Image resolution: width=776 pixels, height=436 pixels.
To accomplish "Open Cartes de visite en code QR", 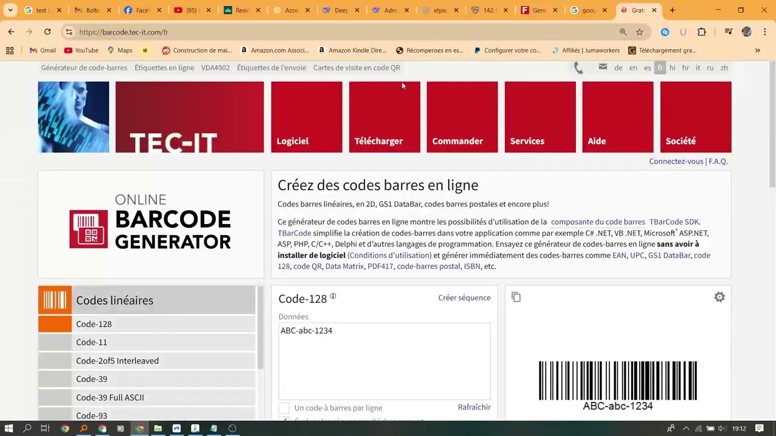I will coord(356,68).
